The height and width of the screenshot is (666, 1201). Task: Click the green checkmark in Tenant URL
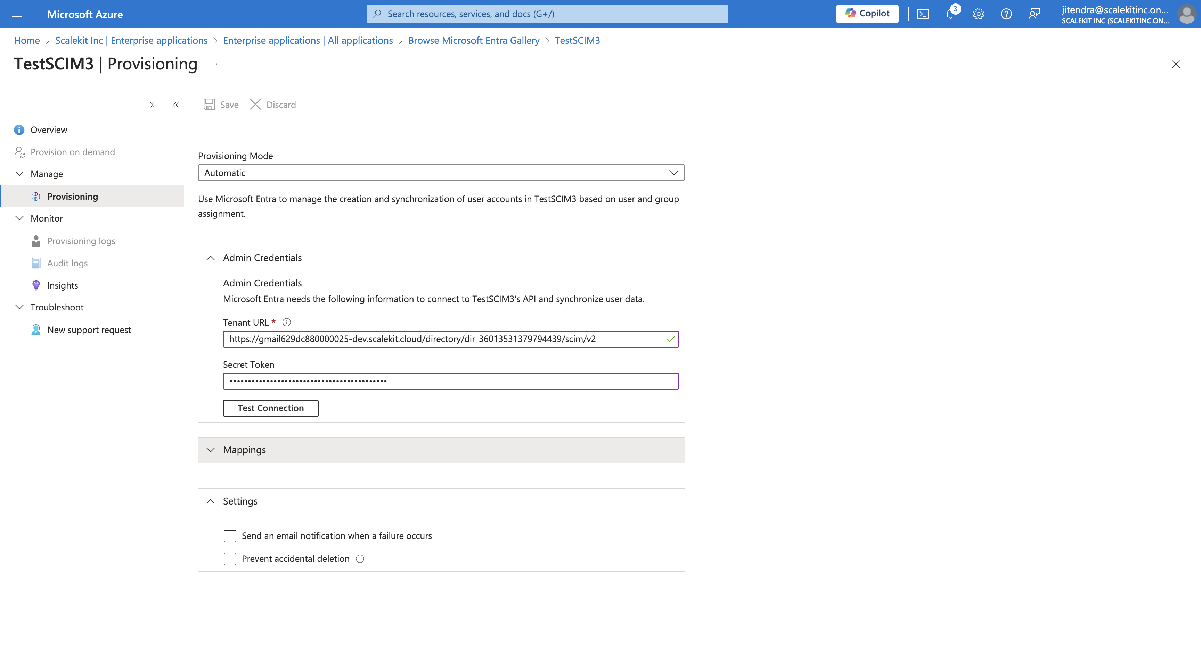pos(670,339)
